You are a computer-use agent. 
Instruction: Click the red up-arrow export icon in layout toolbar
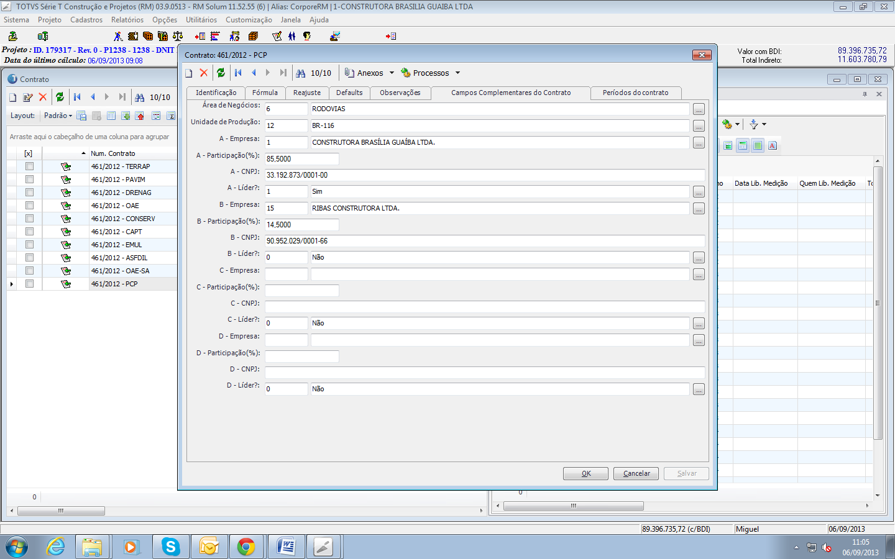coord(140,116)
